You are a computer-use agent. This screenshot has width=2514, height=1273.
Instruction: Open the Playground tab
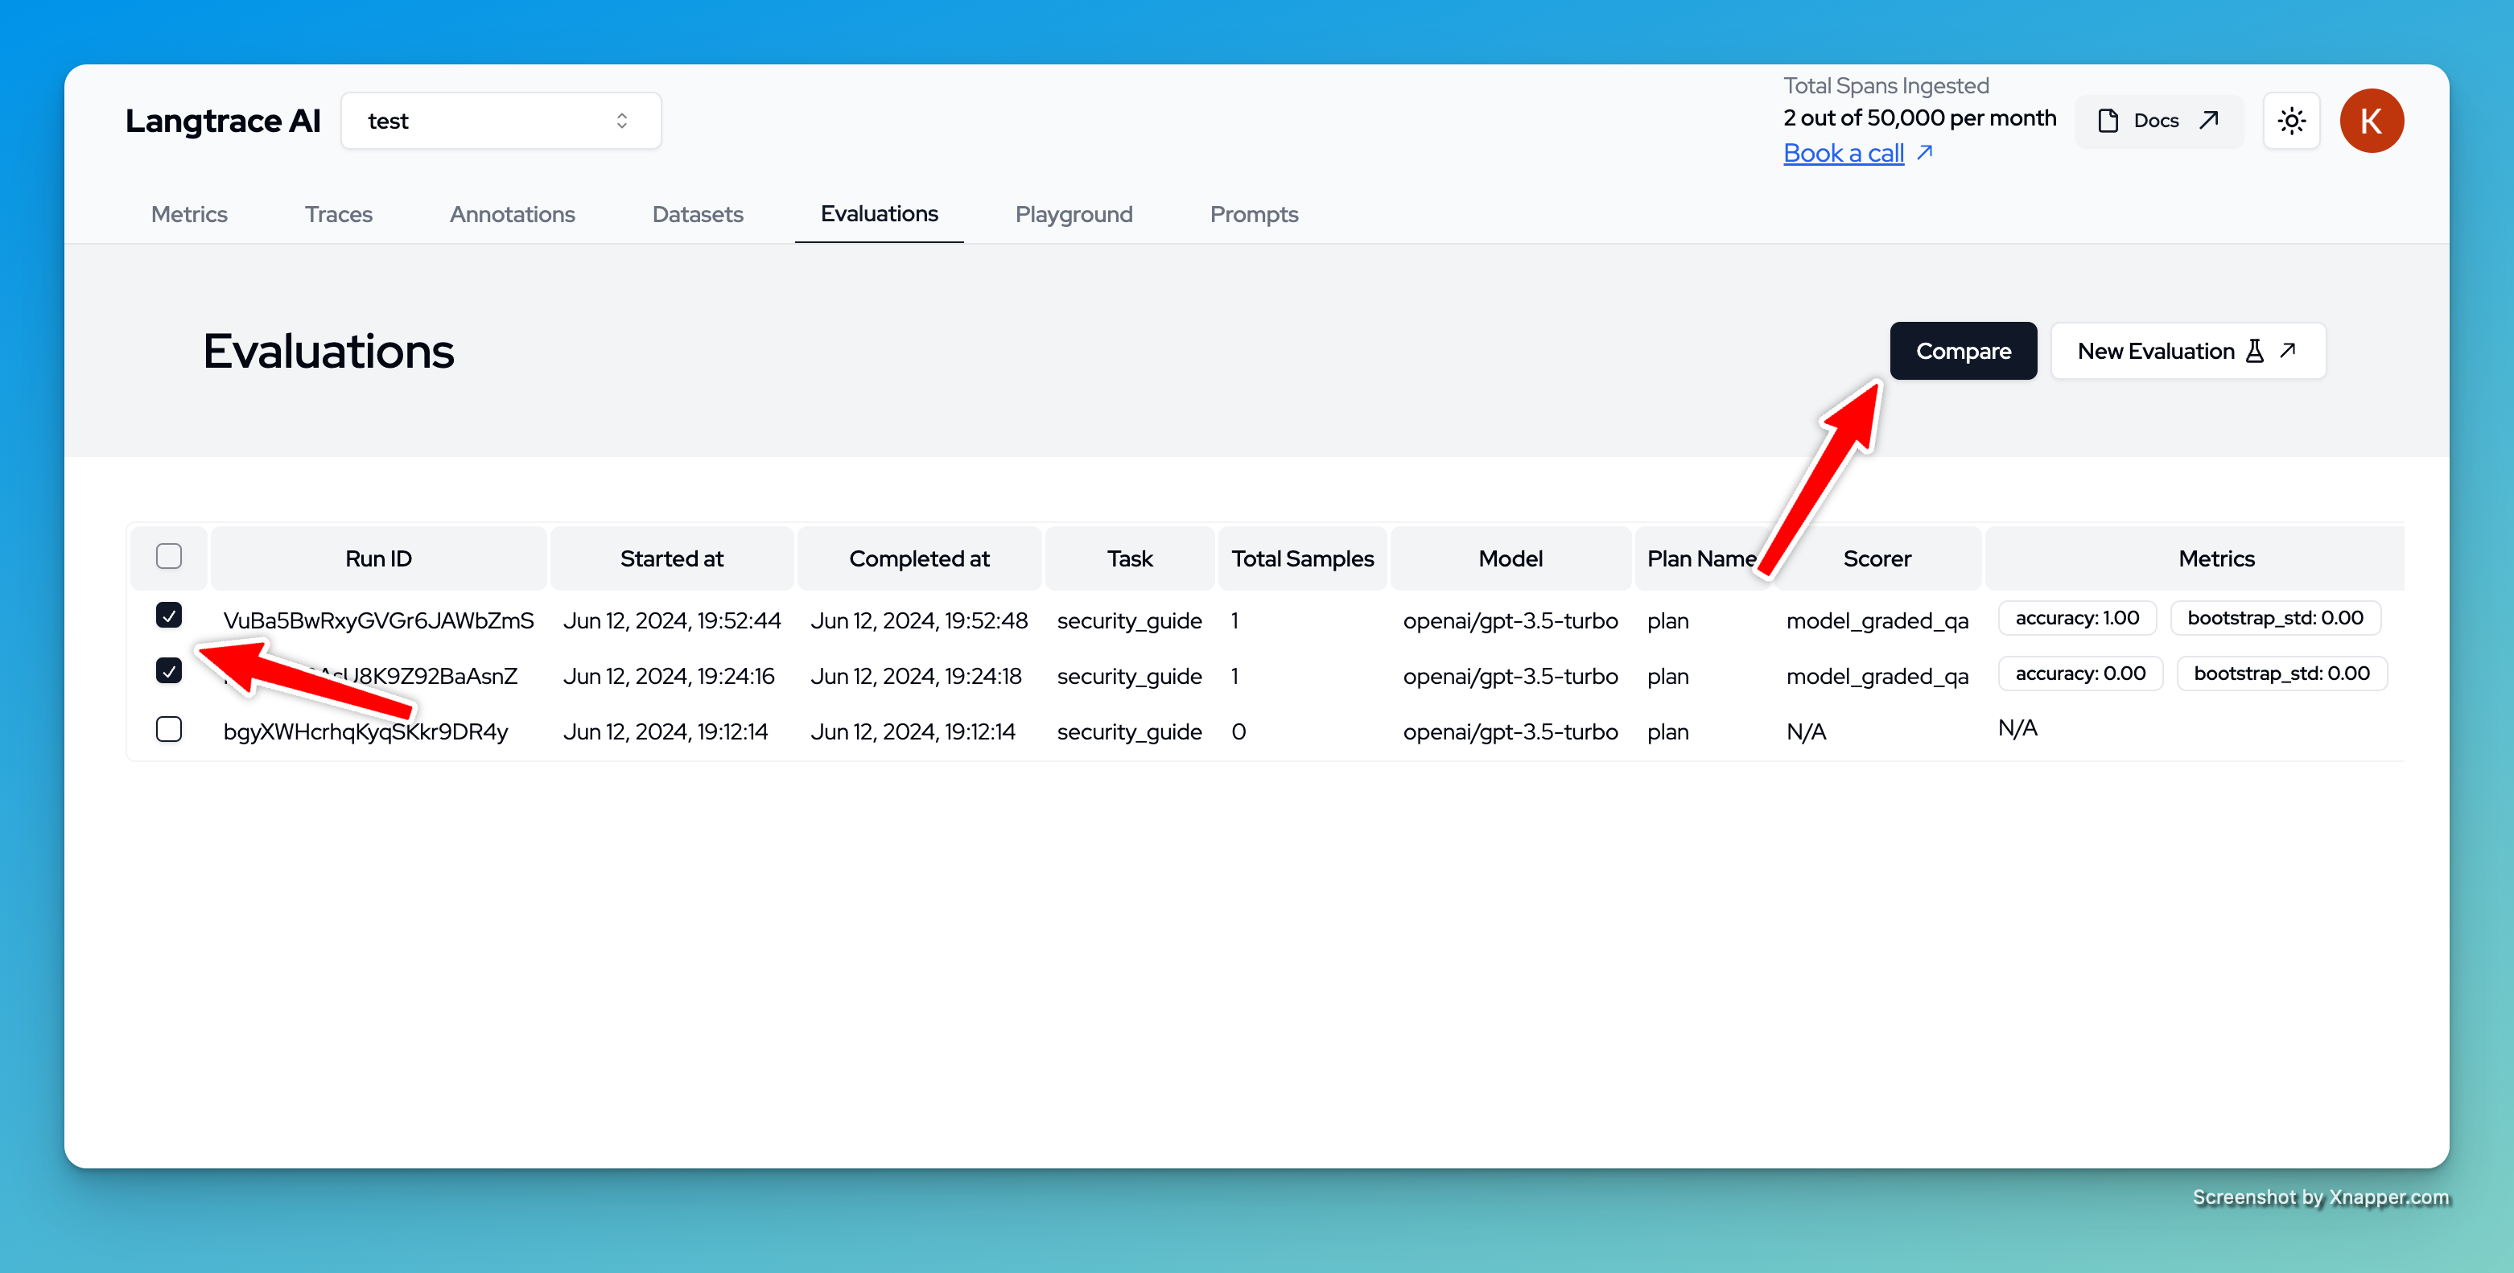coord(1073,214)
